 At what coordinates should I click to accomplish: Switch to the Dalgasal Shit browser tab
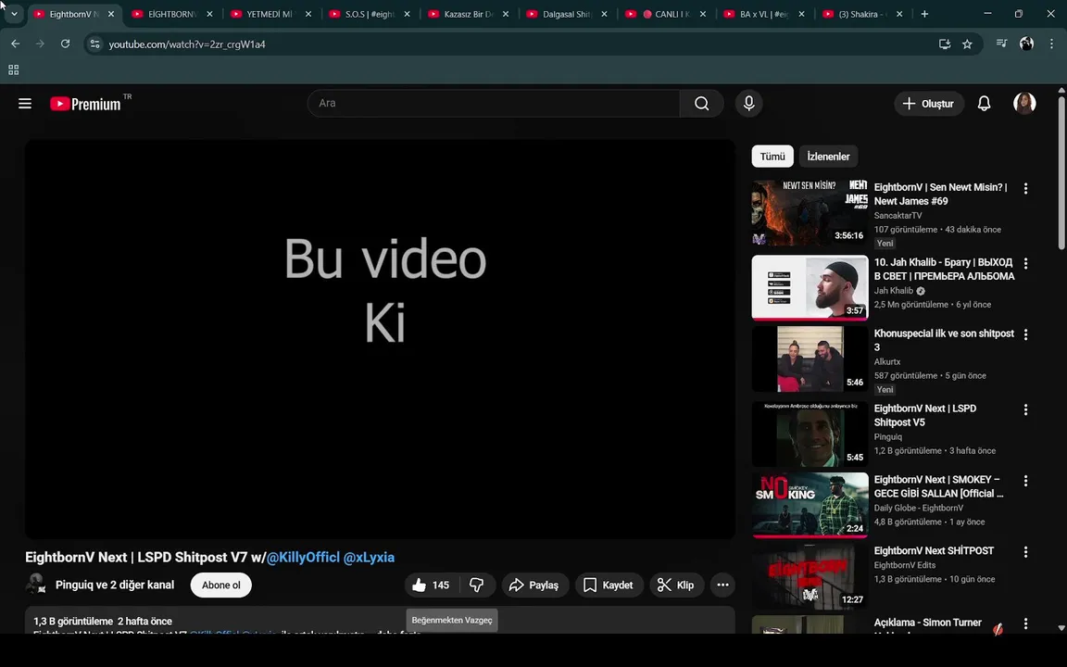click(x=566, y=14)
